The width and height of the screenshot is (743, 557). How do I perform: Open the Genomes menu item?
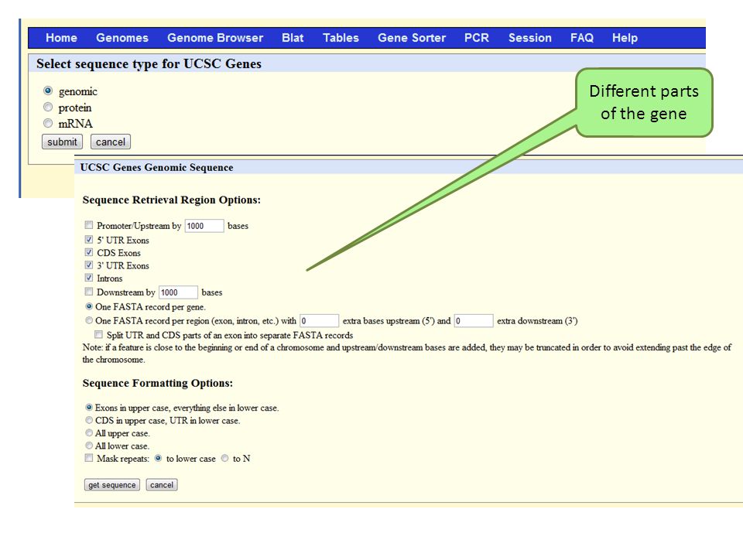coord(122,38)
